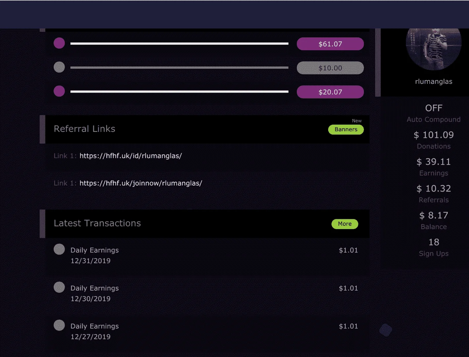Open the green Banners button

(346, 130)
